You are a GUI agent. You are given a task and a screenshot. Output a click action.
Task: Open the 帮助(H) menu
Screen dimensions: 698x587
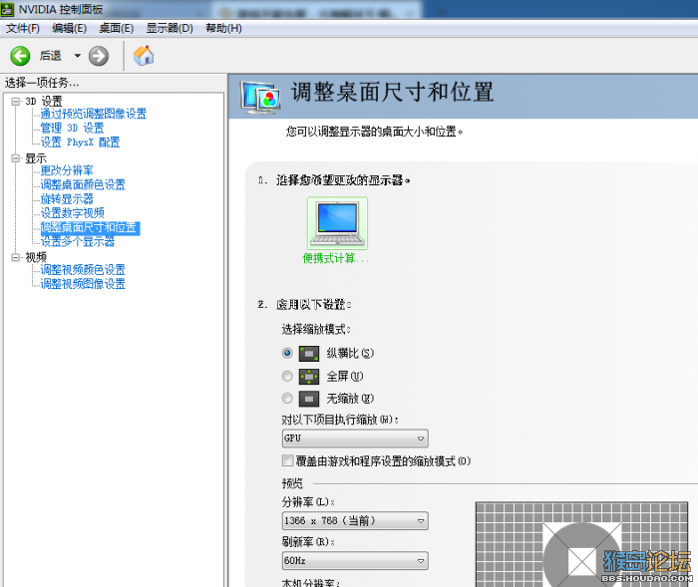coord(223,29)
